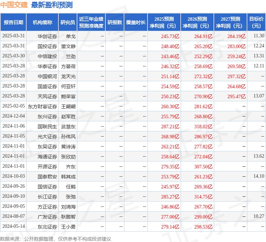The height and width of the screenshot is (242, 266).
Task: Click researcher name 董文静
Action: click(68, 46)
